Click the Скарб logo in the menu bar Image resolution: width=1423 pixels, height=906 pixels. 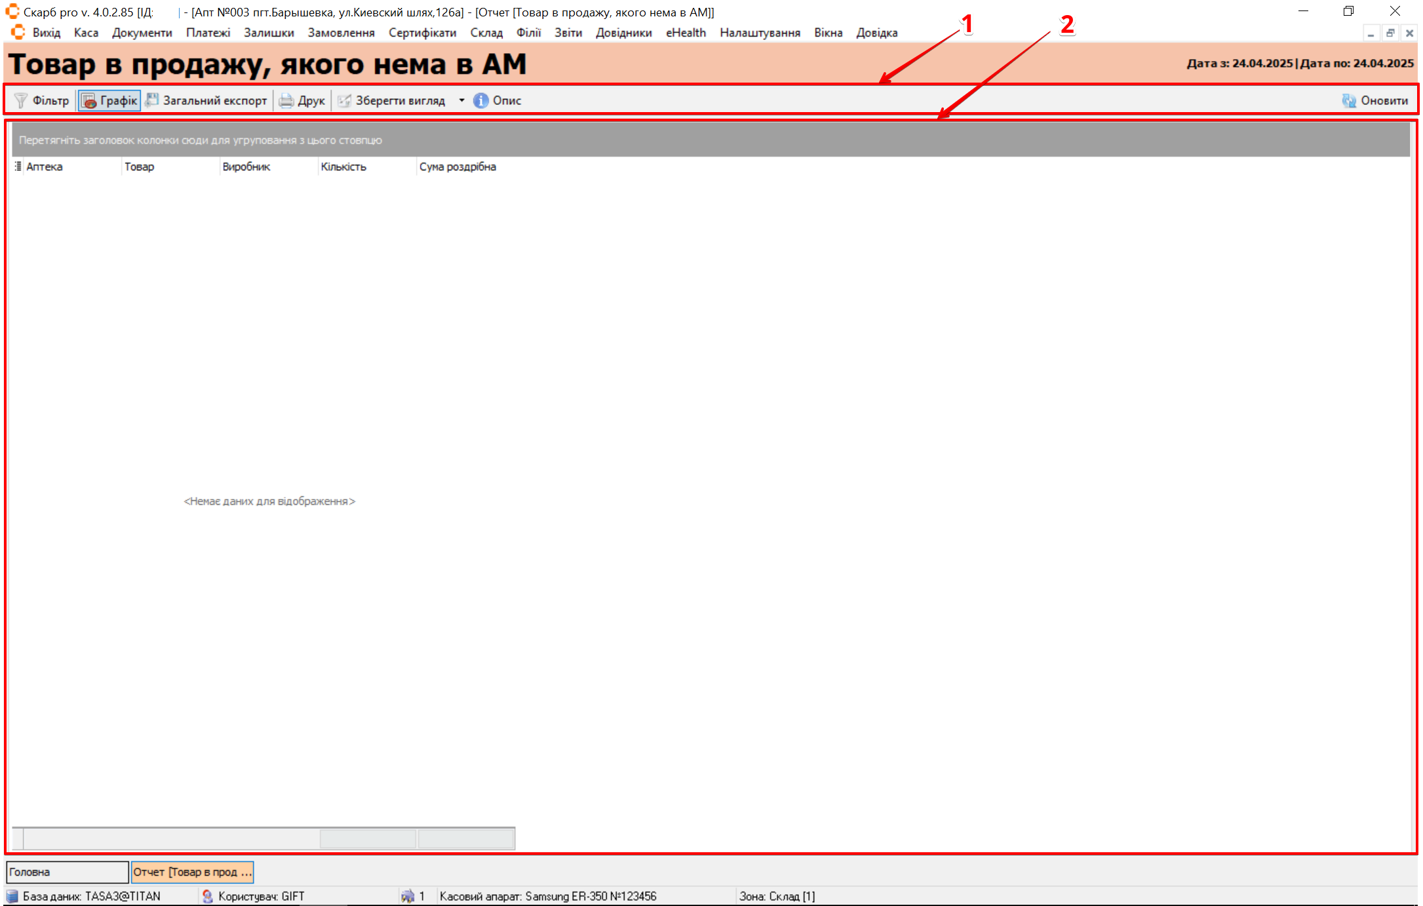coord(18,32)
